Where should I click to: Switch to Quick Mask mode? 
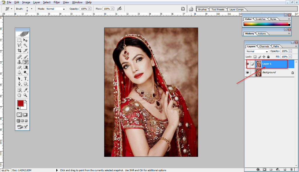tap(25, 114)
